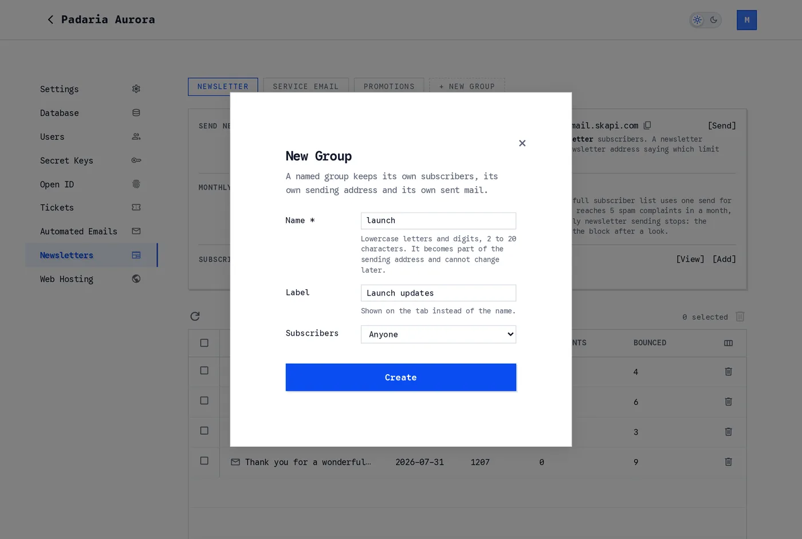Viewport: 802px width, 539px height.
Task: Select the Newsletter tab
Action: tap(223, 86)
